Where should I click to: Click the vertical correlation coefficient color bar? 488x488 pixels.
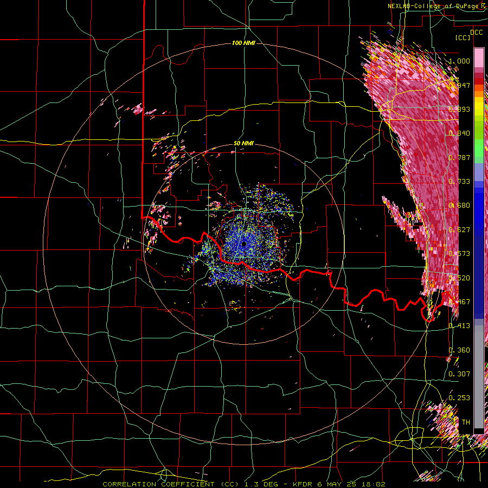tap(479, 241)
